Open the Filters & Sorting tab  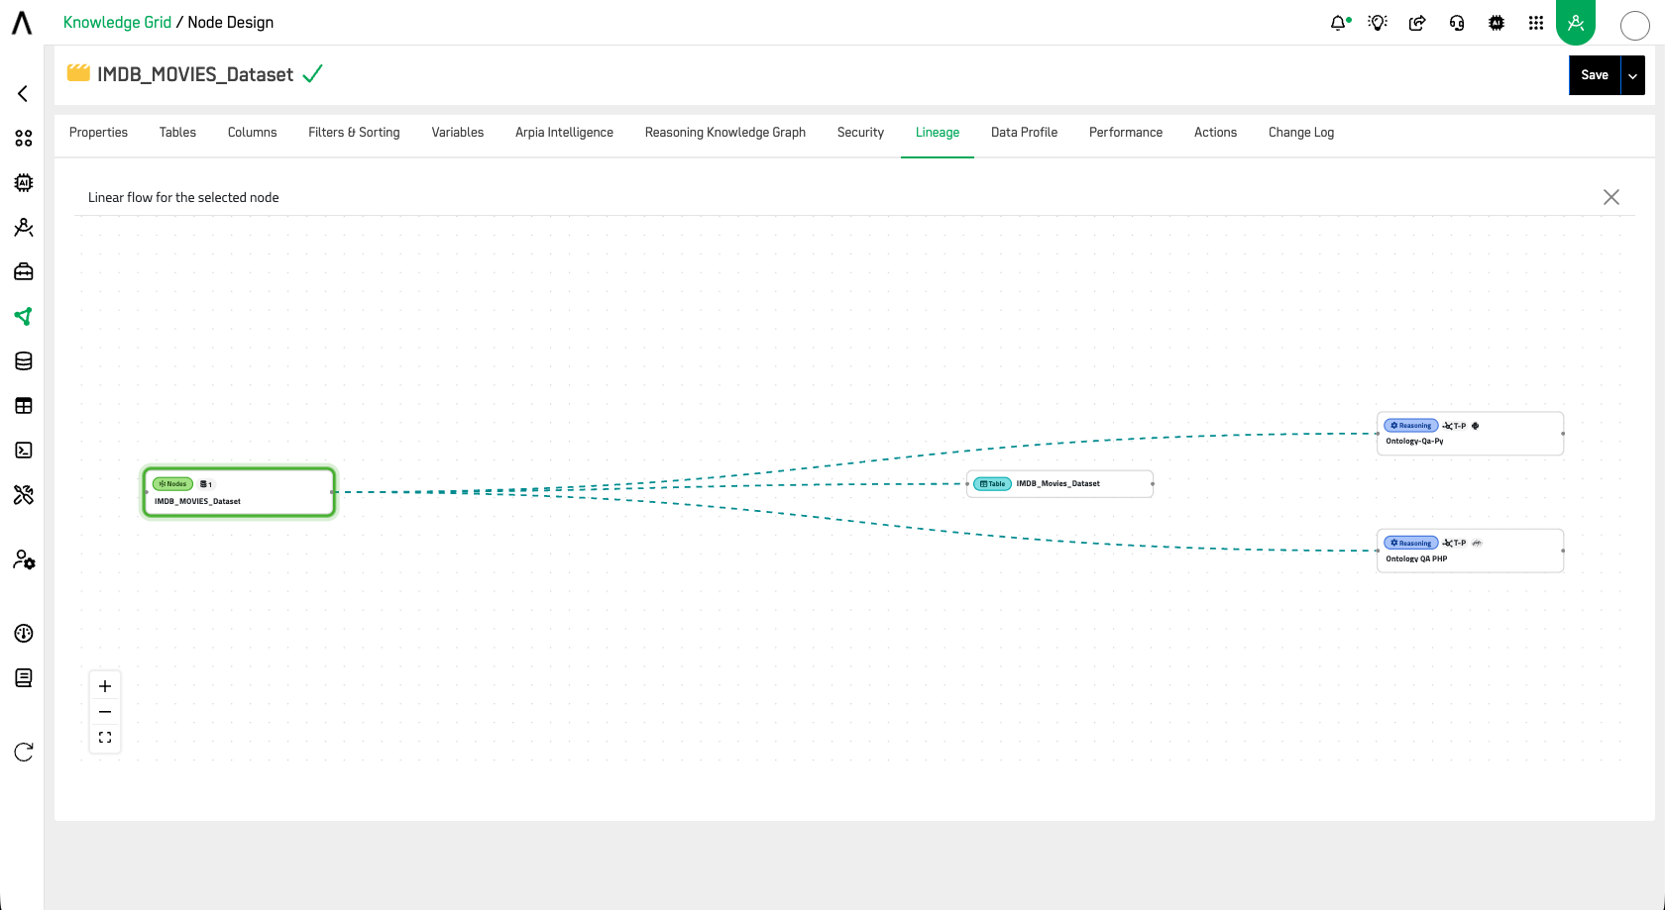[x=354, y=133]
